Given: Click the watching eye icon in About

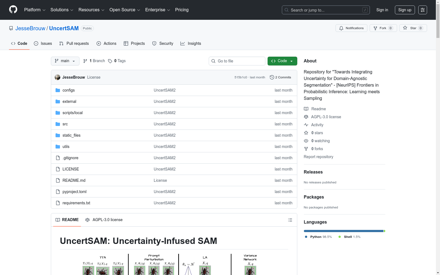Looking at the screenshot, I should 306,141.
